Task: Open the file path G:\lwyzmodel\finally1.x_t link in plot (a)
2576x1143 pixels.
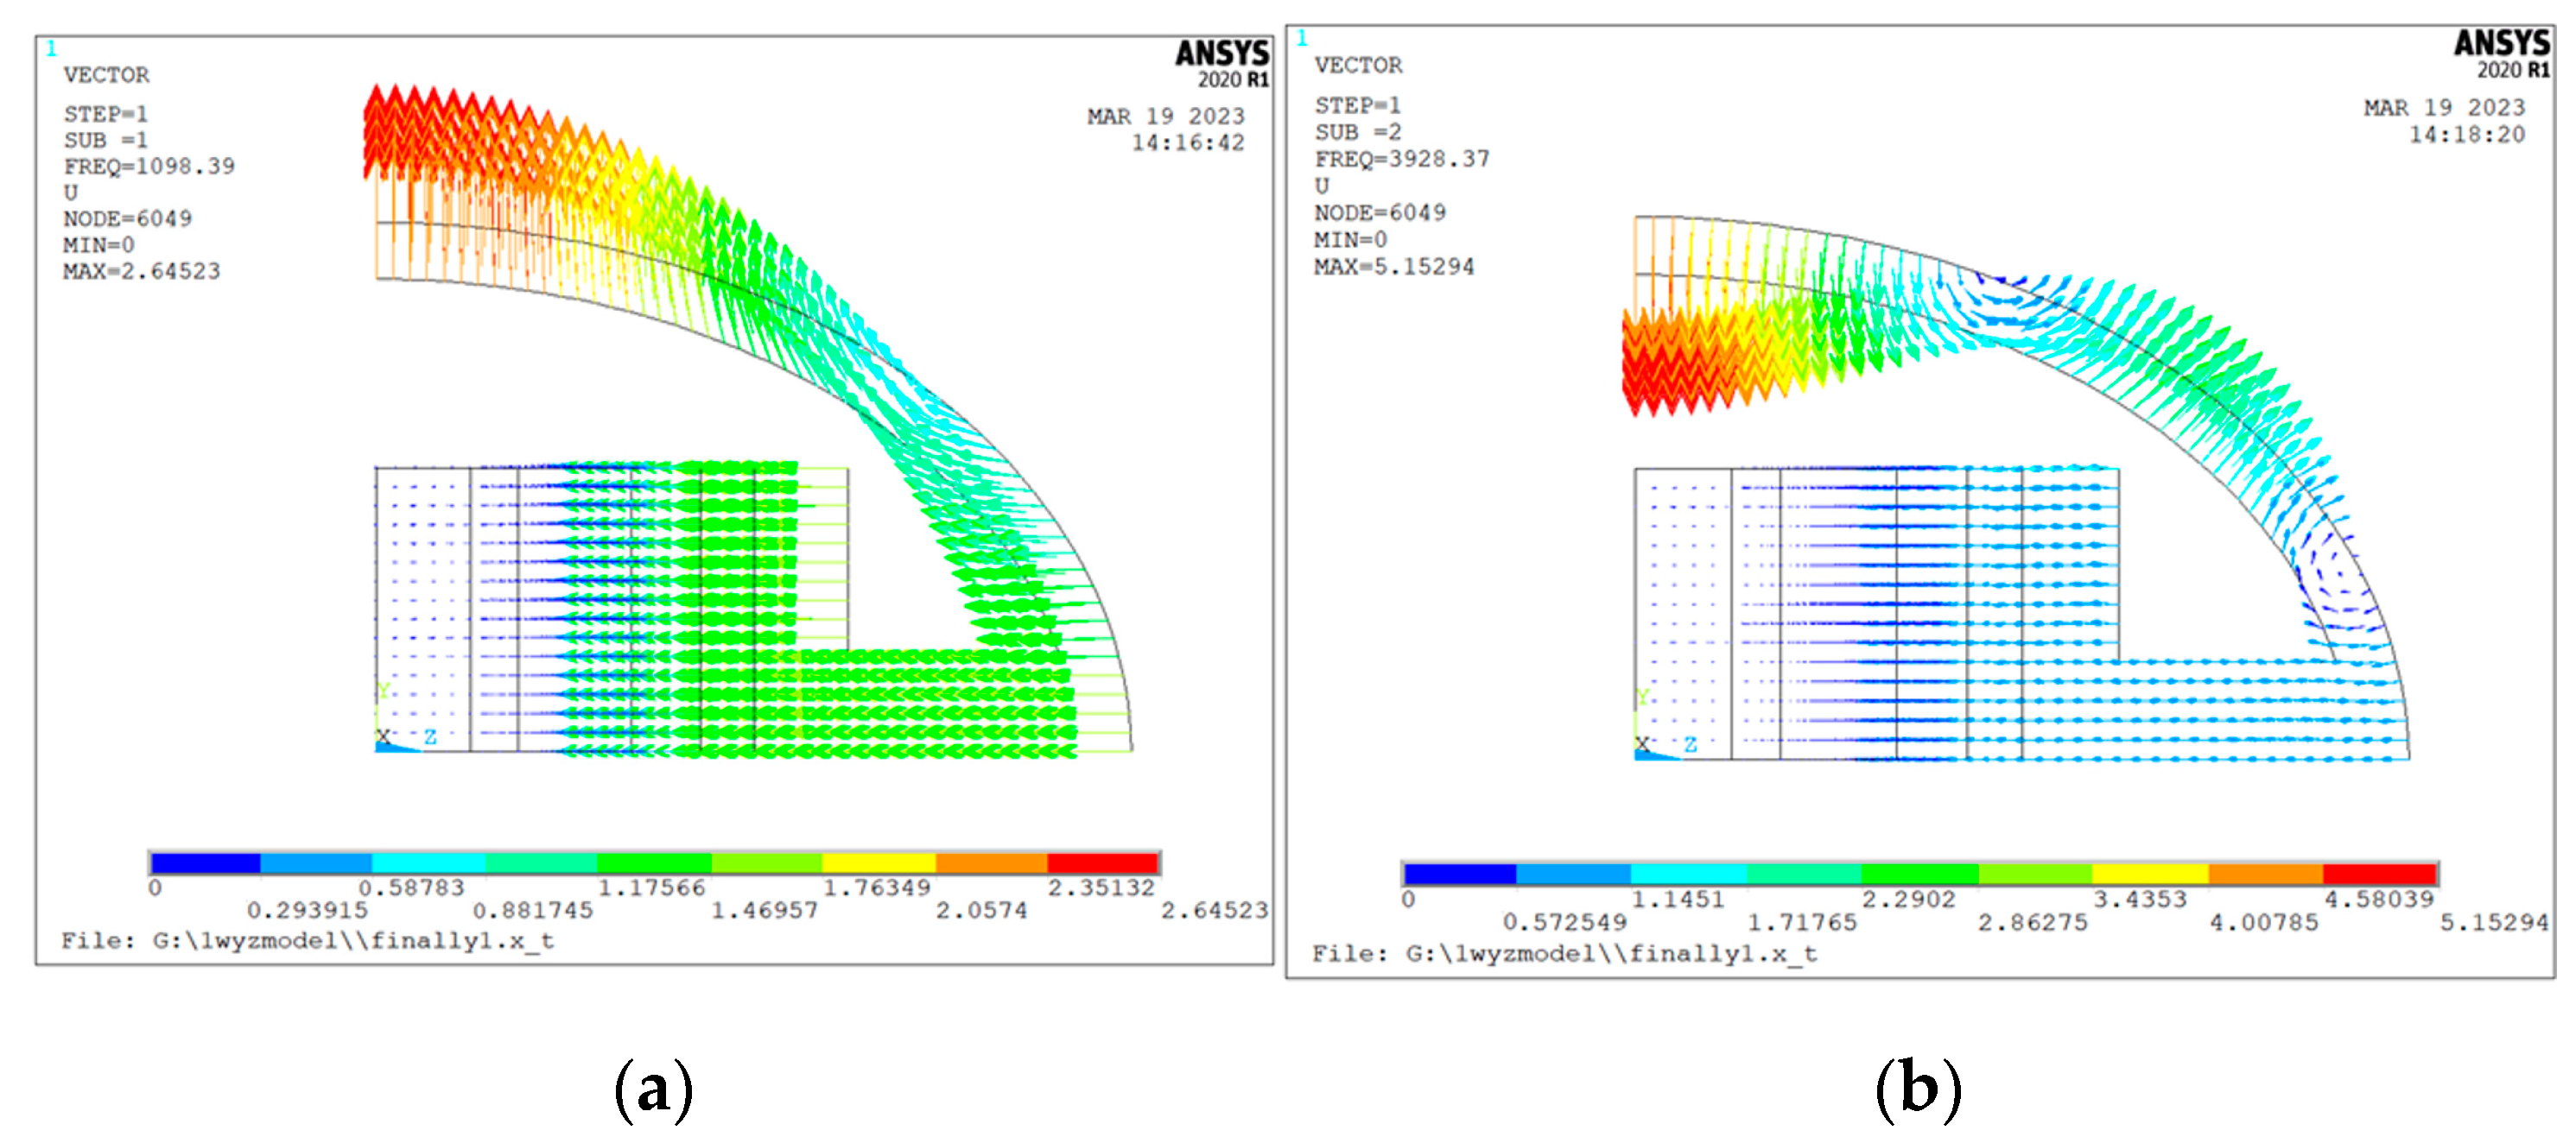Action: [x=370, y=938]
